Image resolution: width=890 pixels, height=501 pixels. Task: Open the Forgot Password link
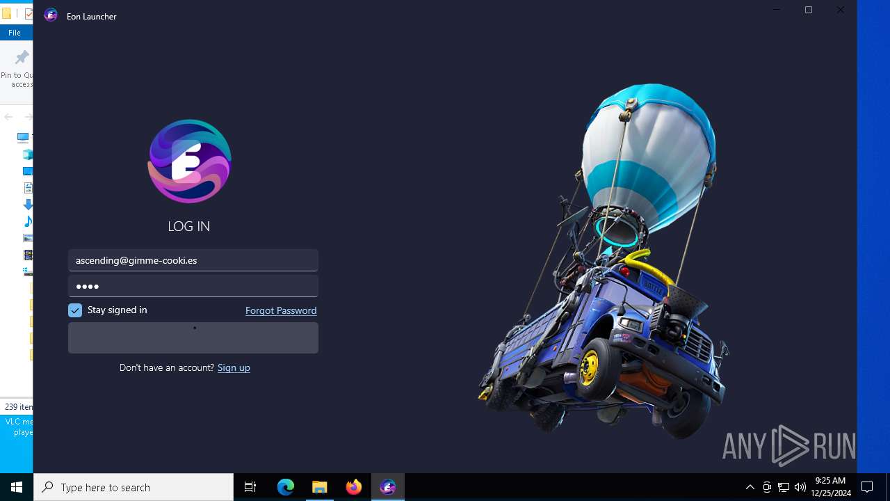pos(281,310)
